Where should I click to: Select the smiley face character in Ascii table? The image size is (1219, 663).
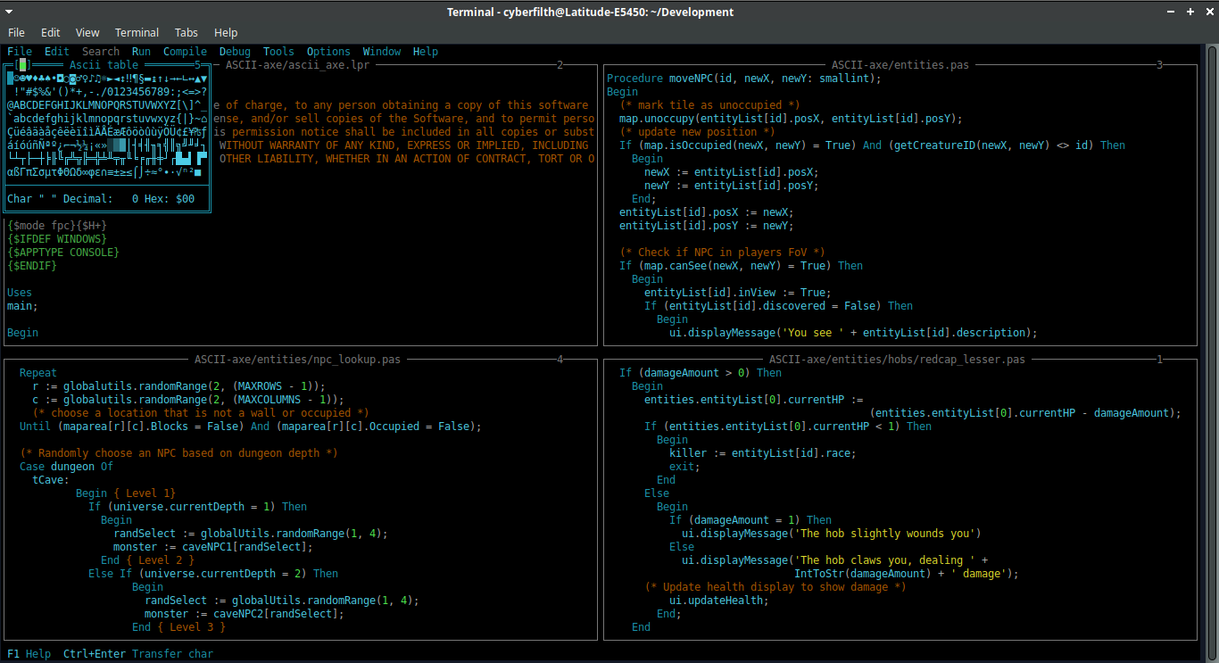[x=17, y=78]
